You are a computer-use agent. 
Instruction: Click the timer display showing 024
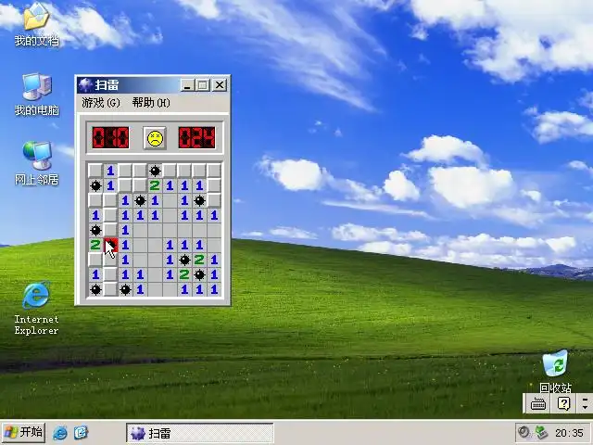[x=196, y=138]
